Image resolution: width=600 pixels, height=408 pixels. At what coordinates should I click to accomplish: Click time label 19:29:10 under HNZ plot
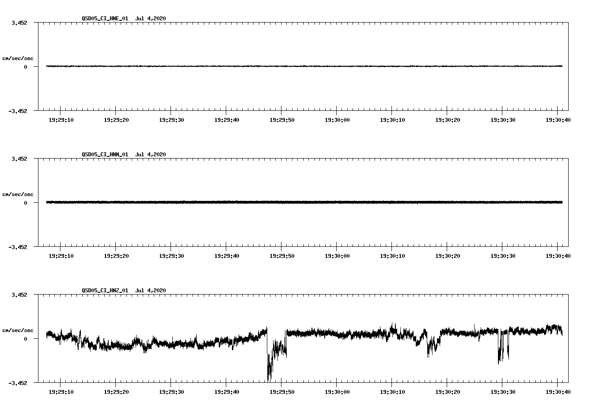(x=61, y=392)
